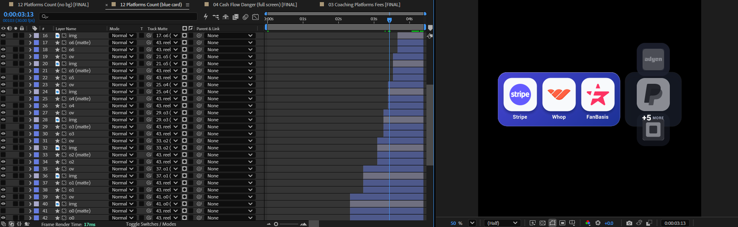Toggle visibility of layer 23 ov
Screen dimensions: 738x227
[3, 85]
